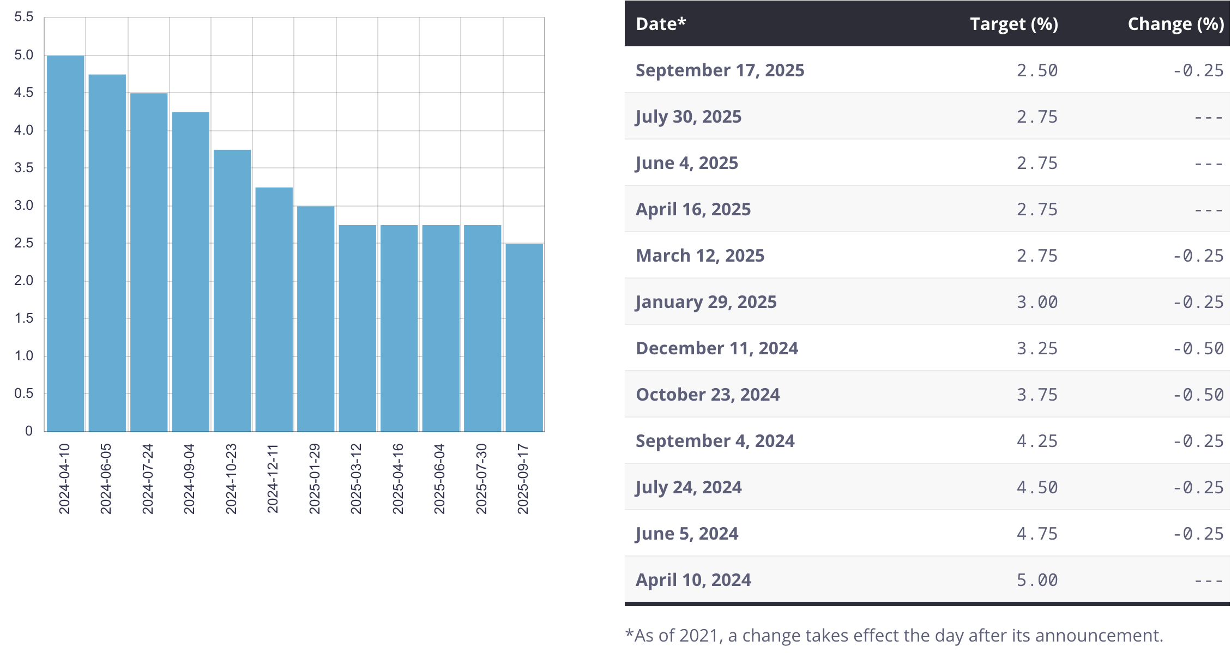The height and width of the screenshot is (653, 1231).
Task: Click December 11, 2024 target value 3.25
Action: (1037, 348)
